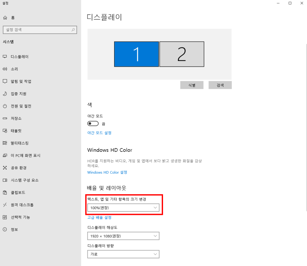The height and width of the screenshot is (266, 307).
Task: Click the 이 PC에 화면 표시 icon
Action: tap(5, 155)
